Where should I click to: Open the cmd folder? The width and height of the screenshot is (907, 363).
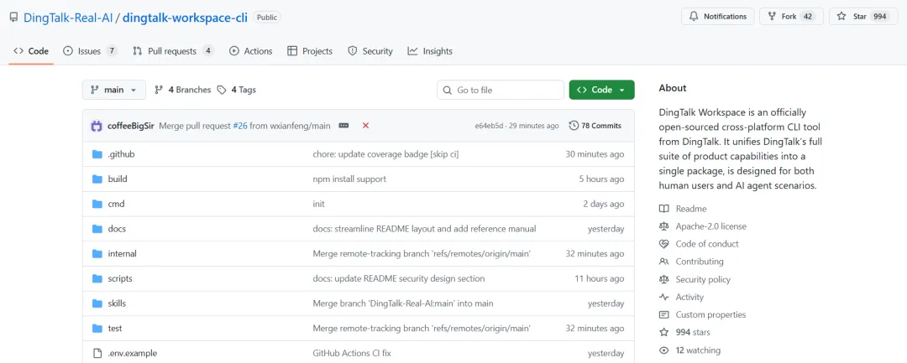click(x=116, y=204)
